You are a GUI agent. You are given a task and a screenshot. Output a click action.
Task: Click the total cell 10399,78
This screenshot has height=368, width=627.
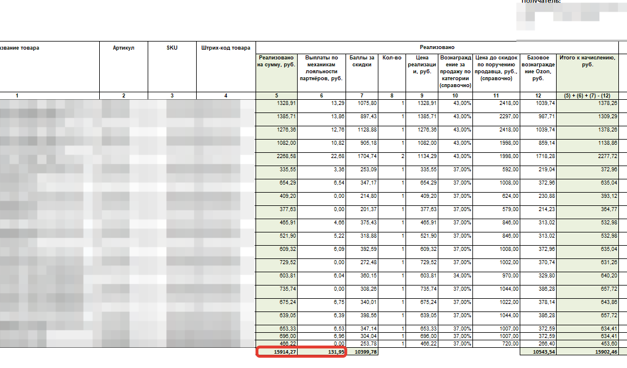coord(362,352)
